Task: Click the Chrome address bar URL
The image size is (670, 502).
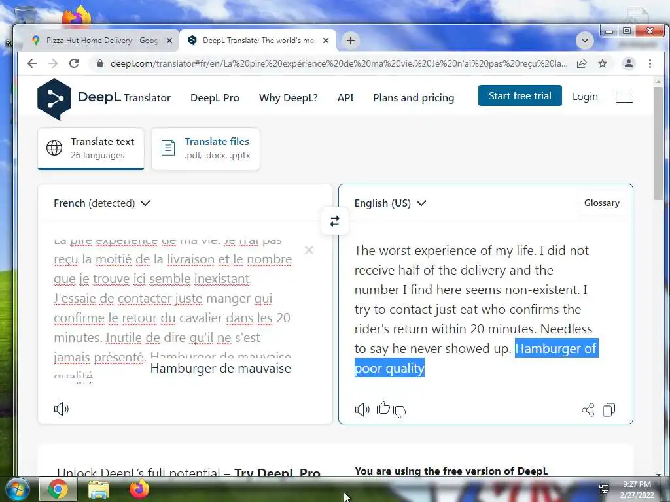Action: click(x=339, y=63)
